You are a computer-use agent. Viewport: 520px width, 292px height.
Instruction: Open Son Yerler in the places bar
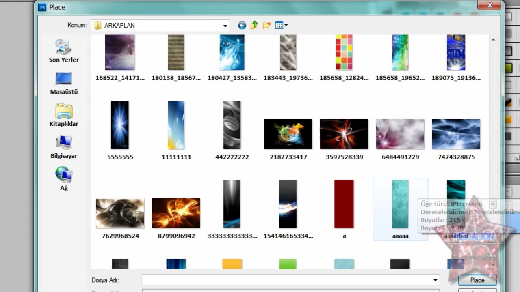pos(64,51)
